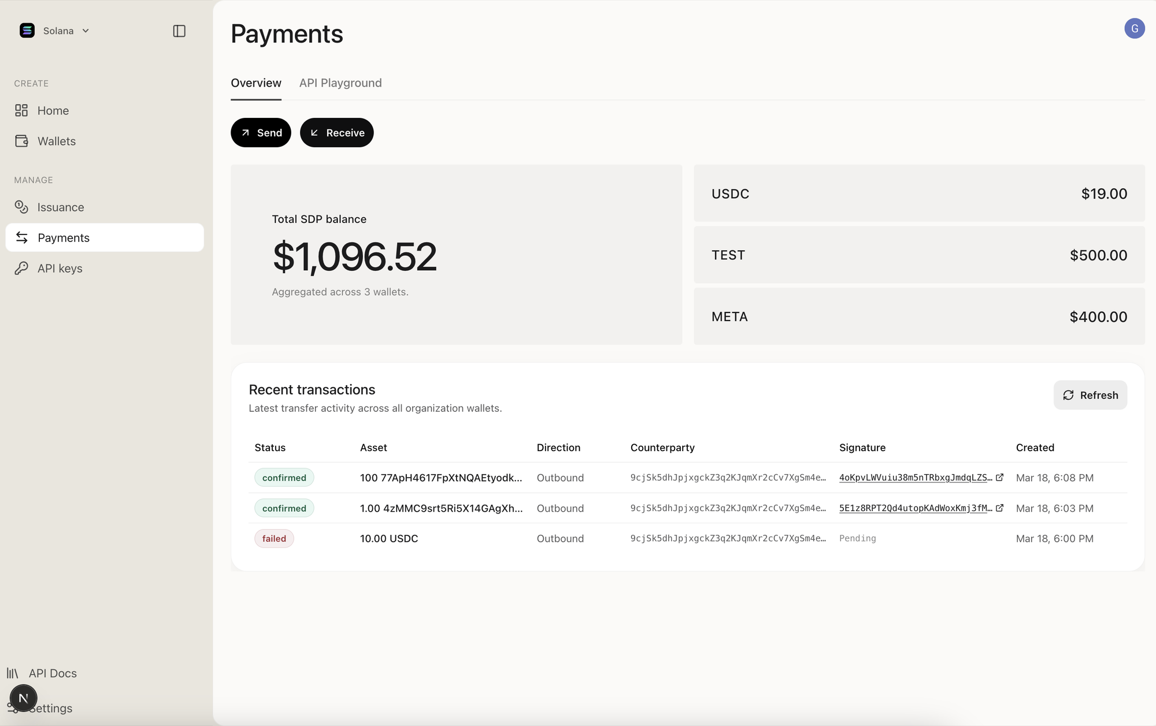Image resolution: width=1156 pixels, height=726 pixels.
Task: Open external link icon for 4oKpvLWVuiu38 signature
Action: coord(999,477)
